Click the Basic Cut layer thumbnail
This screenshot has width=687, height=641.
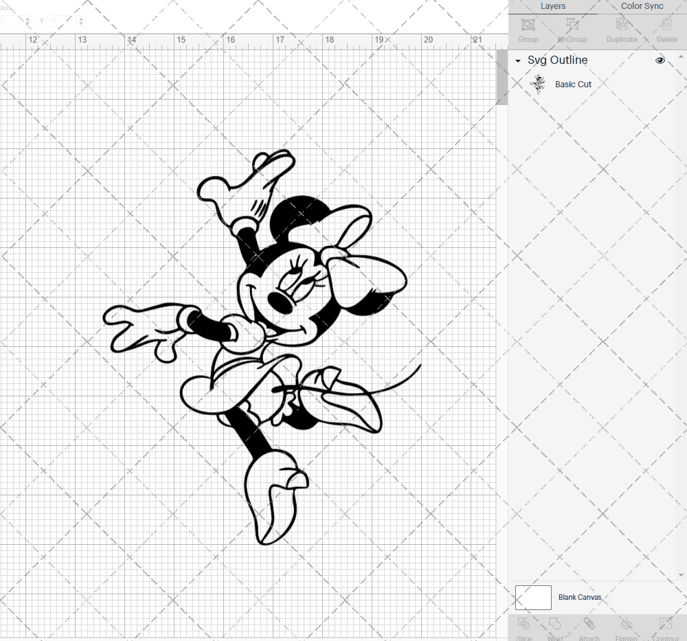click(x=539, y=84)
